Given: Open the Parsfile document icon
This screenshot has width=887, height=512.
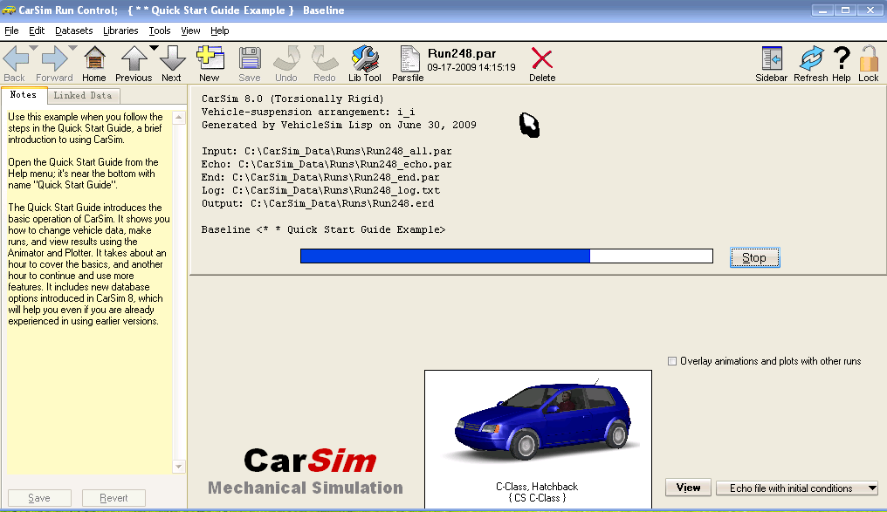Looking at the screenshot, I should pos(409,58).
